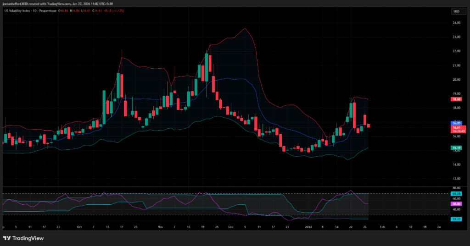Viewport: 470px width, 246px height.
Task: Click the 2026 label on time axis
Action: click(x=308, y=227)
